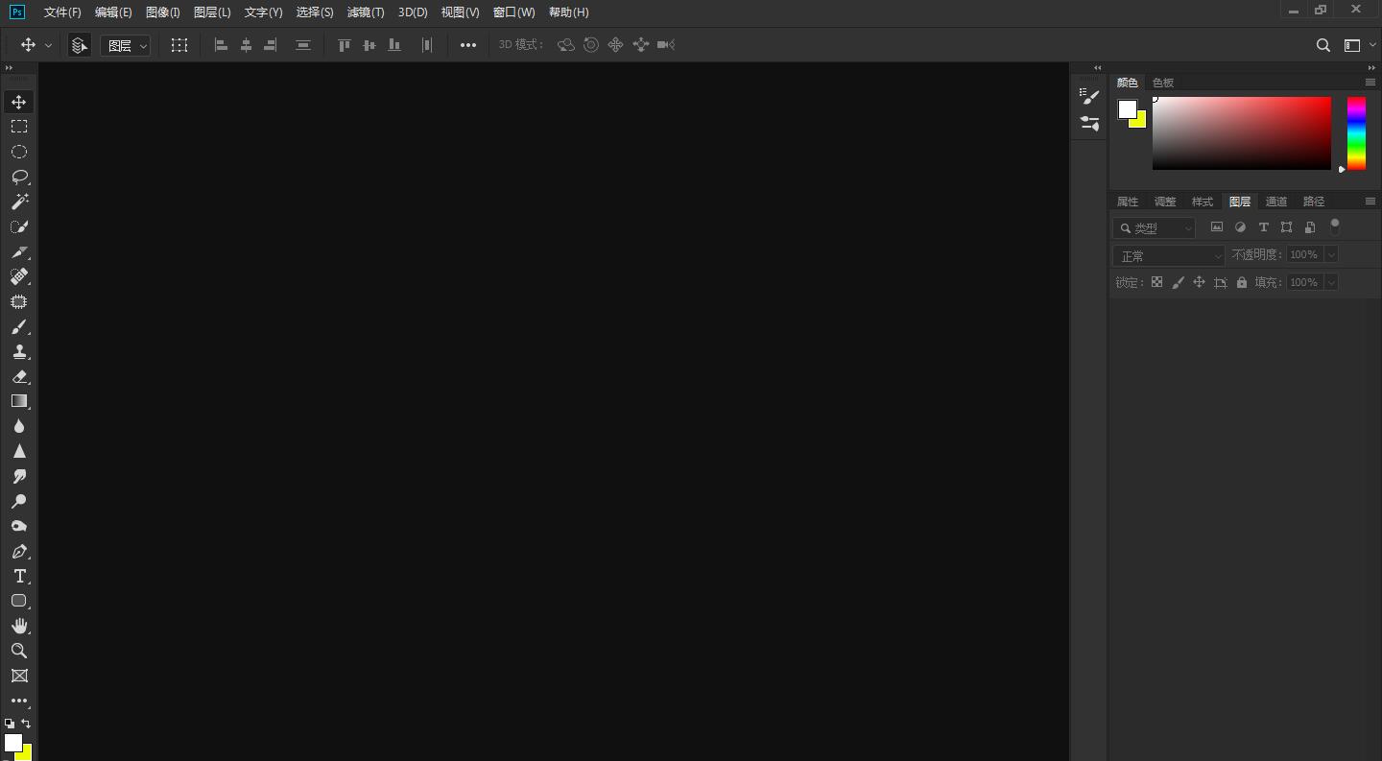The image size is (1382, 761).
Task: Select the Gradient tool
Action: pyautogui.click(x=19, y=401)
